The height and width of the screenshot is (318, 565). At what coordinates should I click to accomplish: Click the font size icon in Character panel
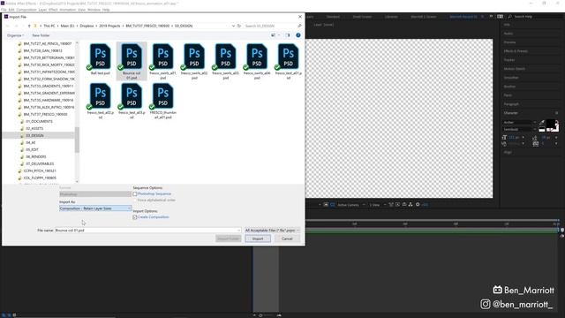pos(504,138)
